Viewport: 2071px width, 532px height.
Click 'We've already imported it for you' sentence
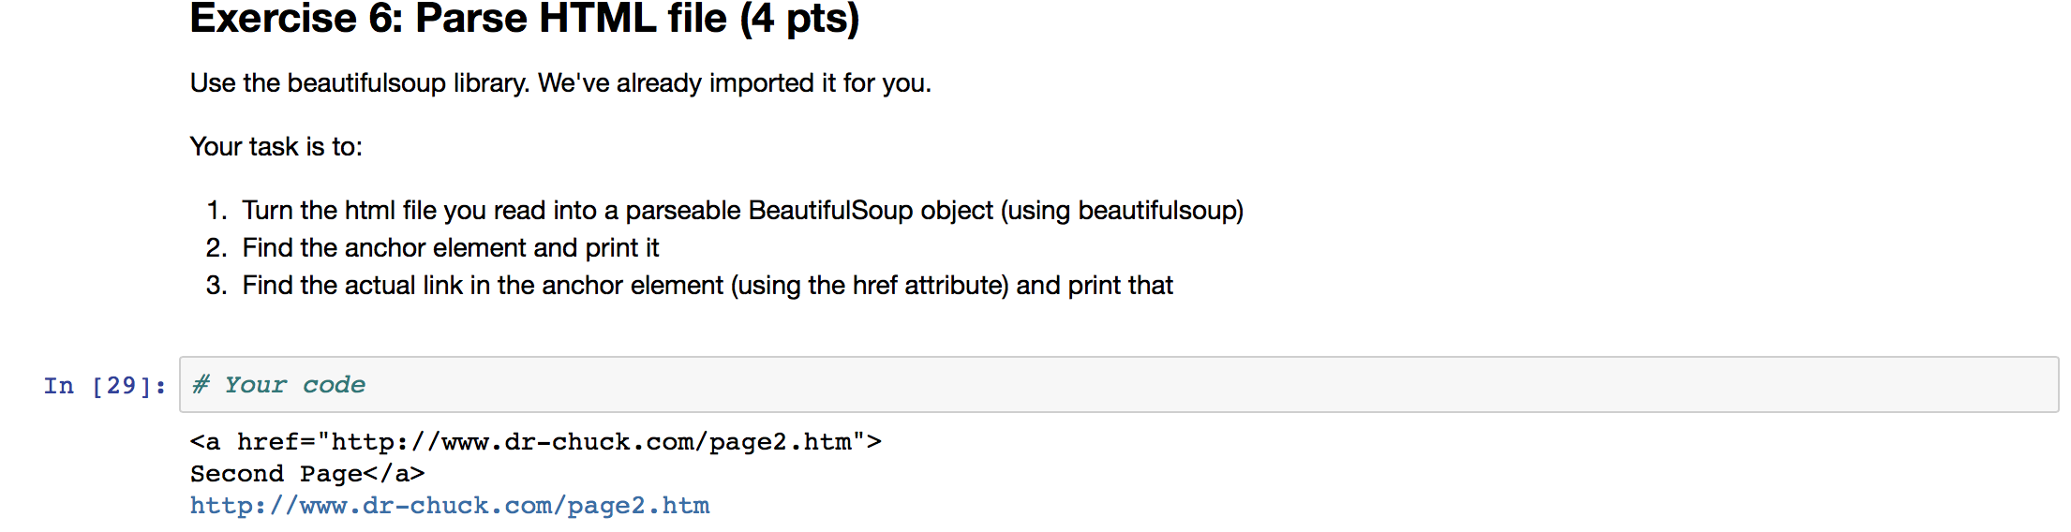point(735,83)
